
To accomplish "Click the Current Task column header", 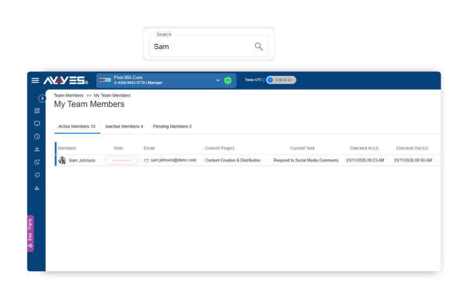I will click(x=302, y=148).
